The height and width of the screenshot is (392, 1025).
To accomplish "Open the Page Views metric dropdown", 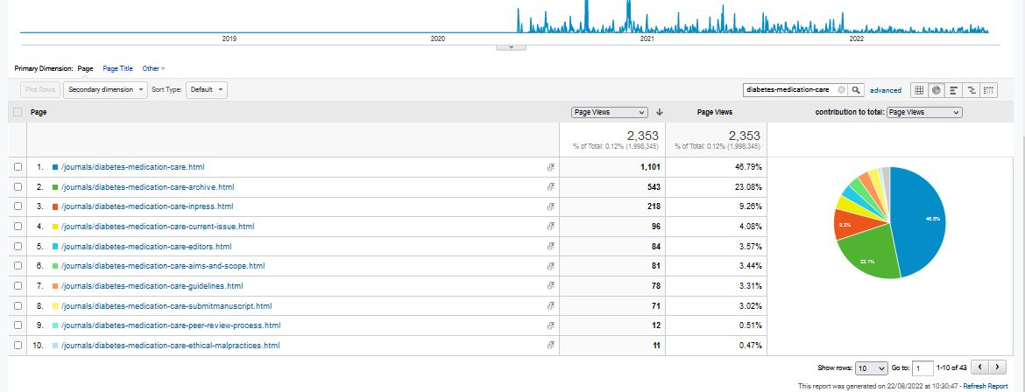I will coord(609,112).
